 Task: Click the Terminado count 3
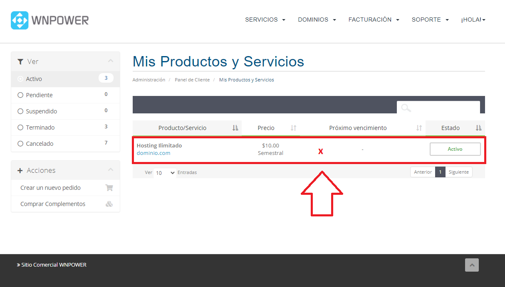point(106,127)
